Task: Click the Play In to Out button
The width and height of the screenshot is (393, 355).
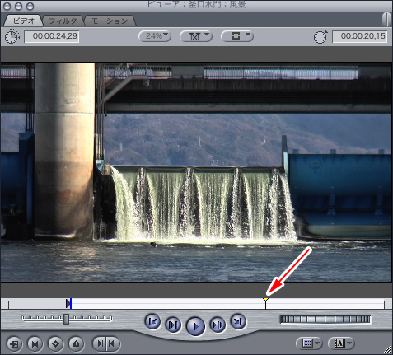Action: click(173, 325)
